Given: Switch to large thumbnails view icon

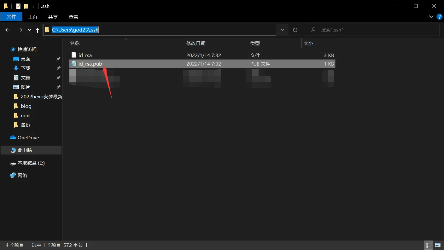Looking at the screenshot, I should 438,245.
